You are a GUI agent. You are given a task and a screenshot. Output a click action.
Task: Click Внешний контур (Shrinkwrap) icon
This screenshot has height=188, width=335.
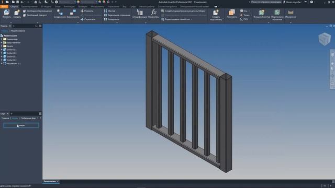(262, 14)
